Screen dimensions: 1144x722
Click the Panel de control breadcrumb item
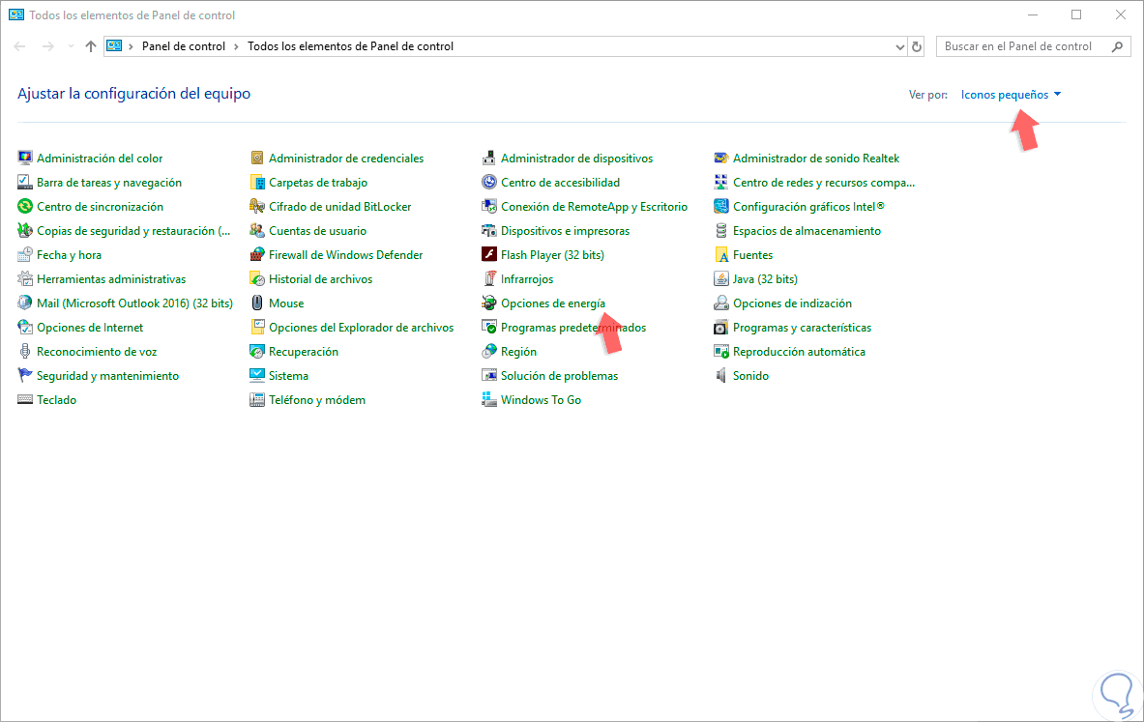183,46
